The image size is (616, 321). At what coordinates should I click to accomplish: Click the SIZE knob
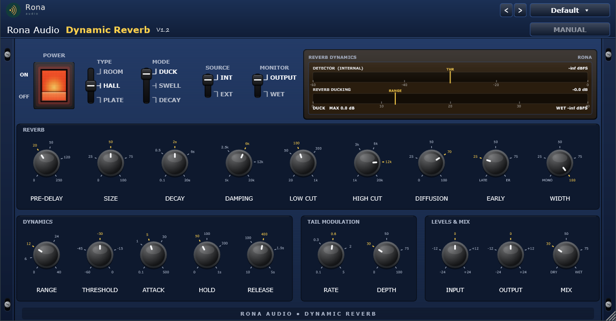110,163
